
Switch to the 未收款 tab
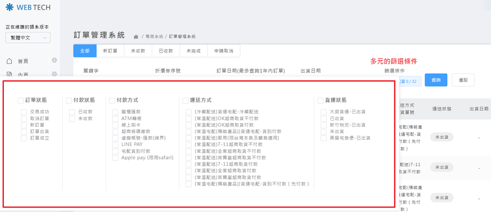pyautogui.click(x=138, y=51)
